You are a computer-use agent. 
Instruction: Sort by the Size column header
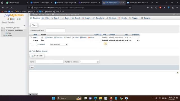pos(126,35)
